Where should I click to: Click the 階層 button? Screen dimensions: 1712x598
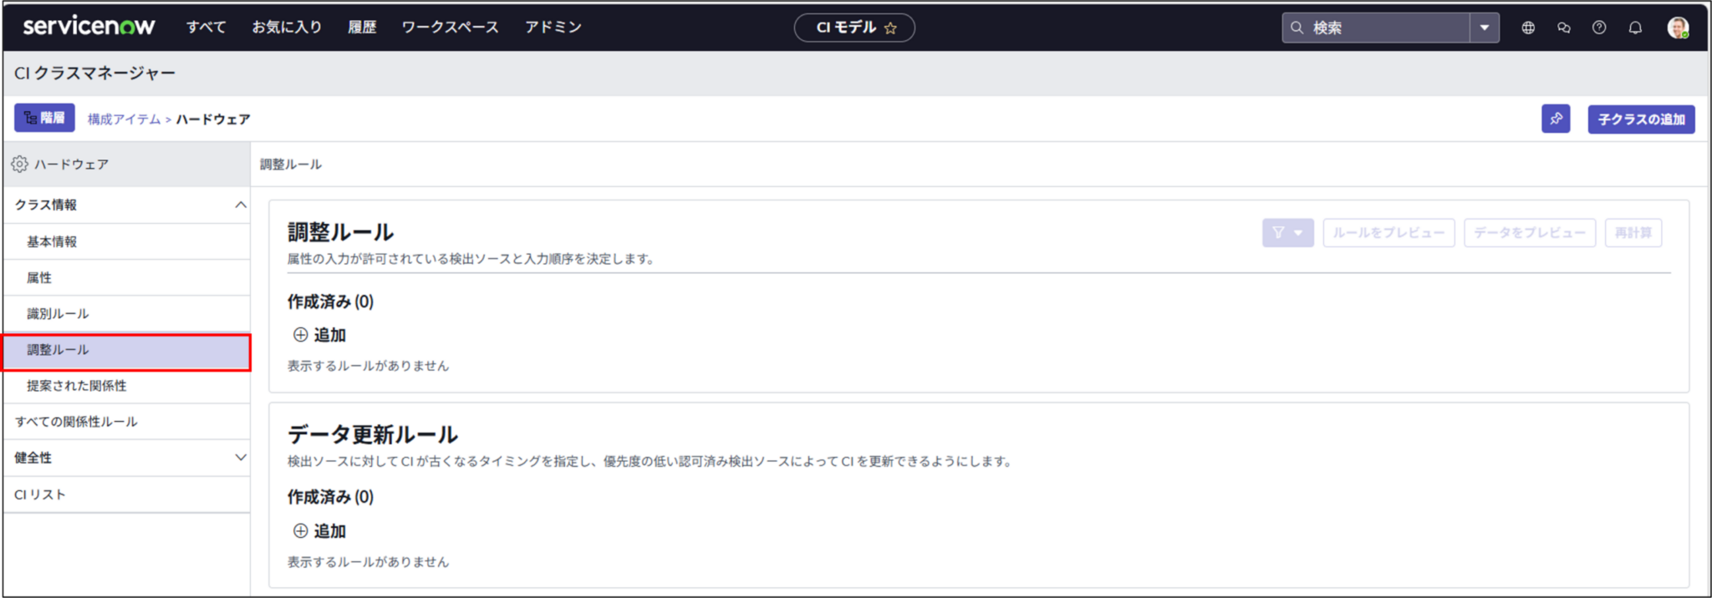(x=44, y=118)
